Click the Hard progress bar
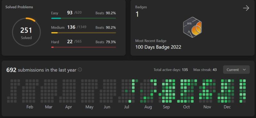 tap(84, 47)
